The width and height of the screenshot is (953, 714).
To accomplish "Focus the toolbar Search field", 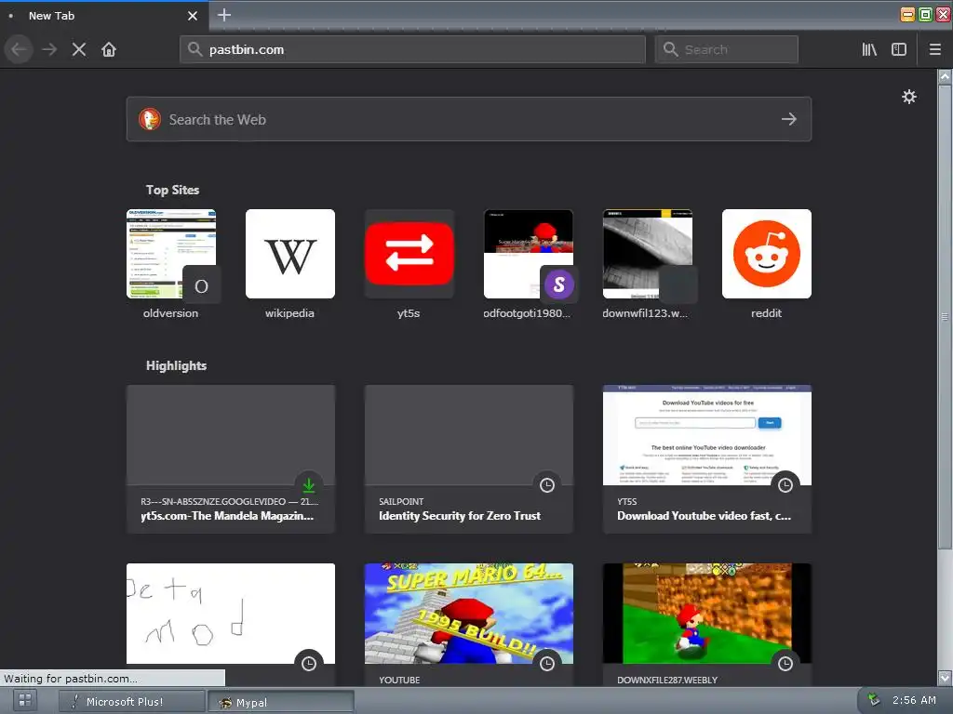I will pos(726,49).
